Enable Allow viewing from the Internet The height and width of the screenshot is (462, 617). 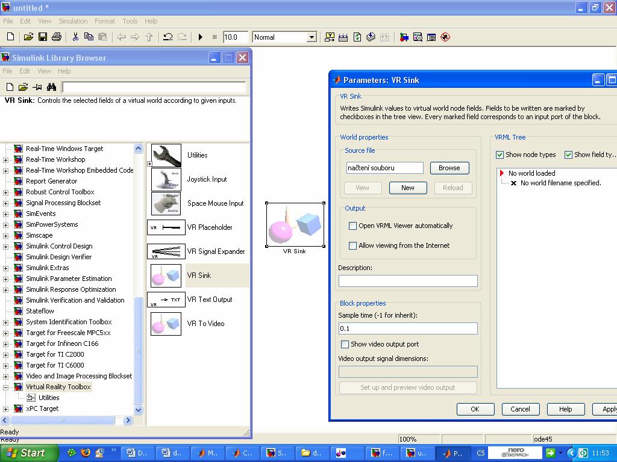tap(352, 245)
